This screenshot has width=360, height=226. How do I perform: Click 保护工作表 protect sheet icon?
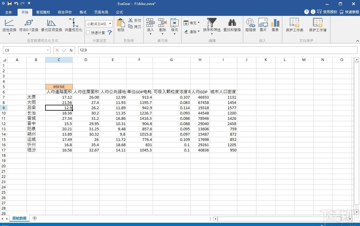click(x=295, y=23)
